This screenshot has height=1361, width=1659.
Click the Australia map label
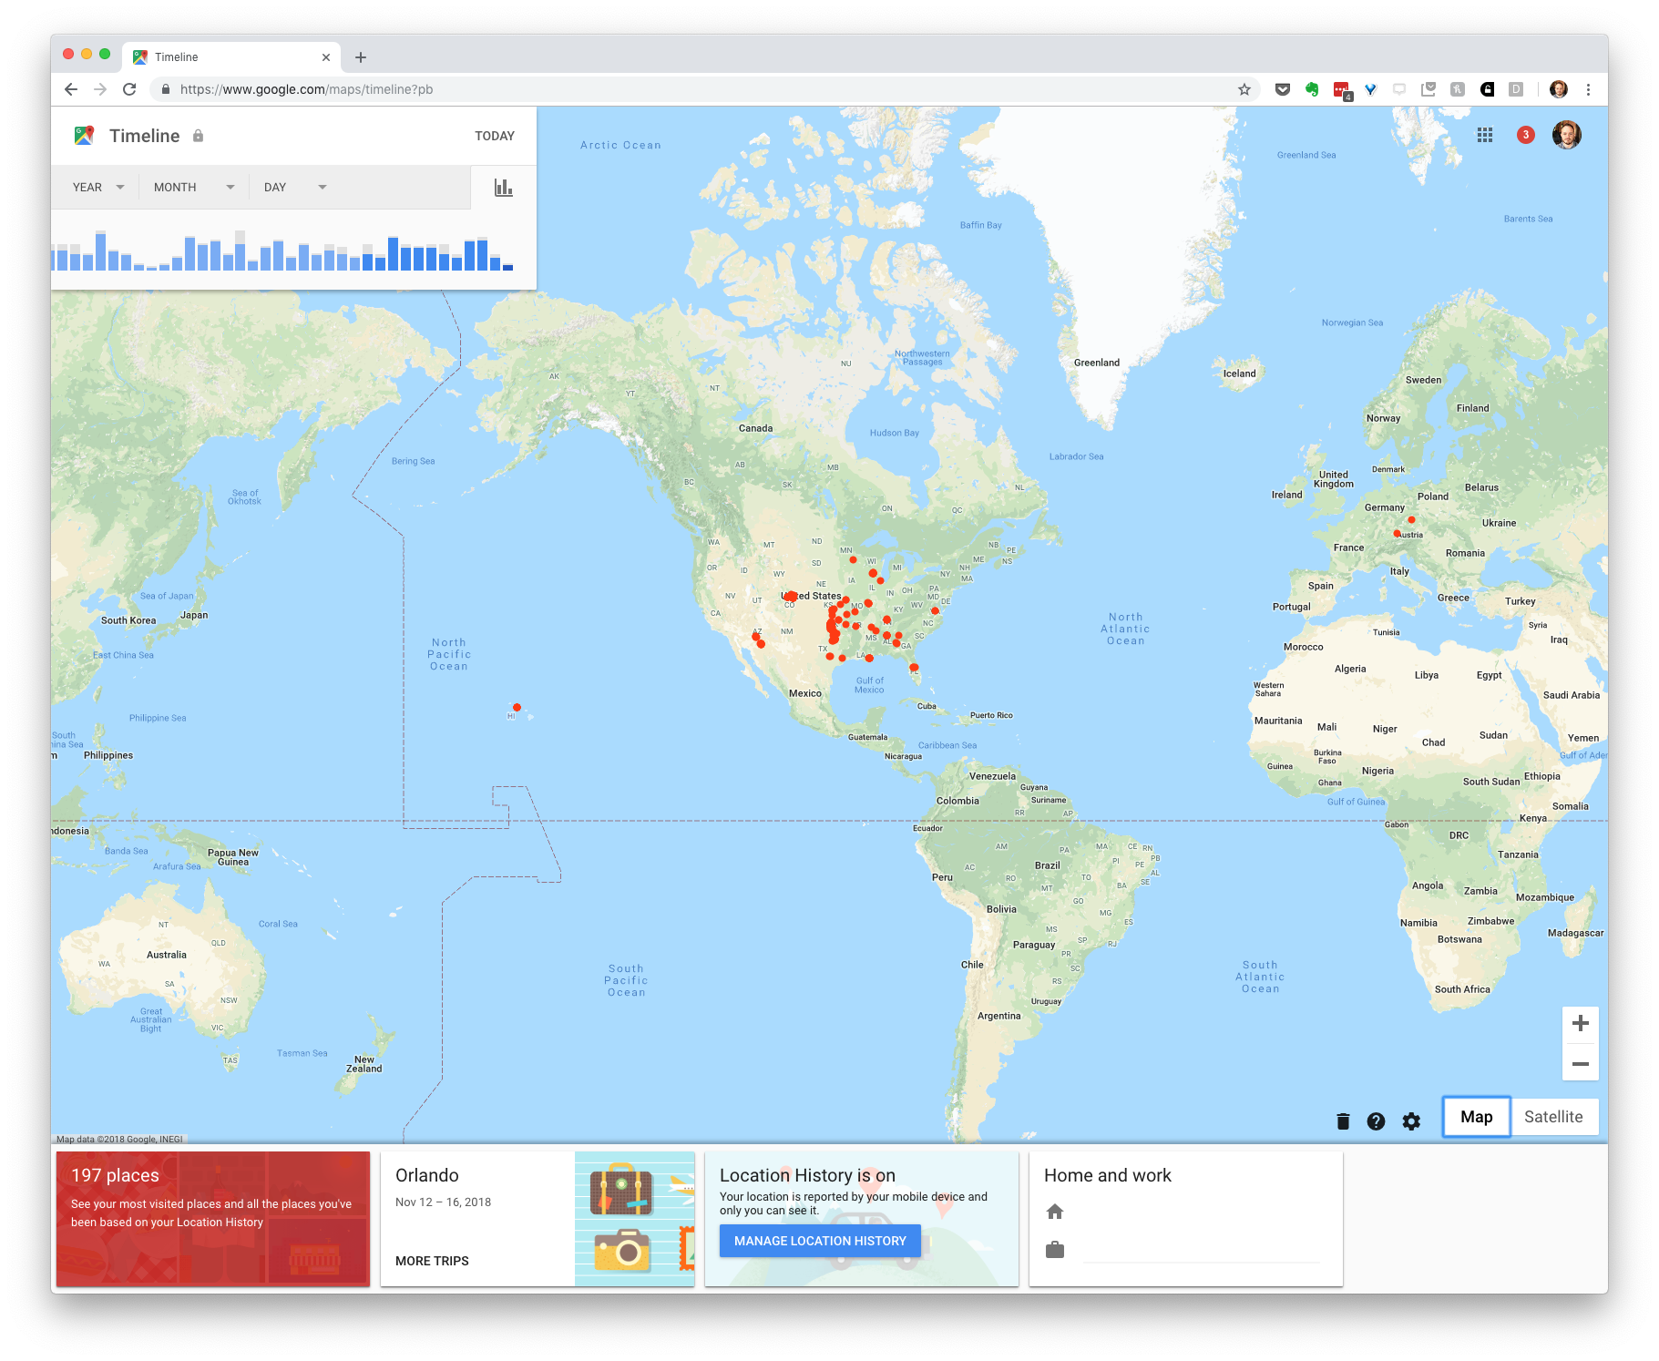(x=167, y=955)
